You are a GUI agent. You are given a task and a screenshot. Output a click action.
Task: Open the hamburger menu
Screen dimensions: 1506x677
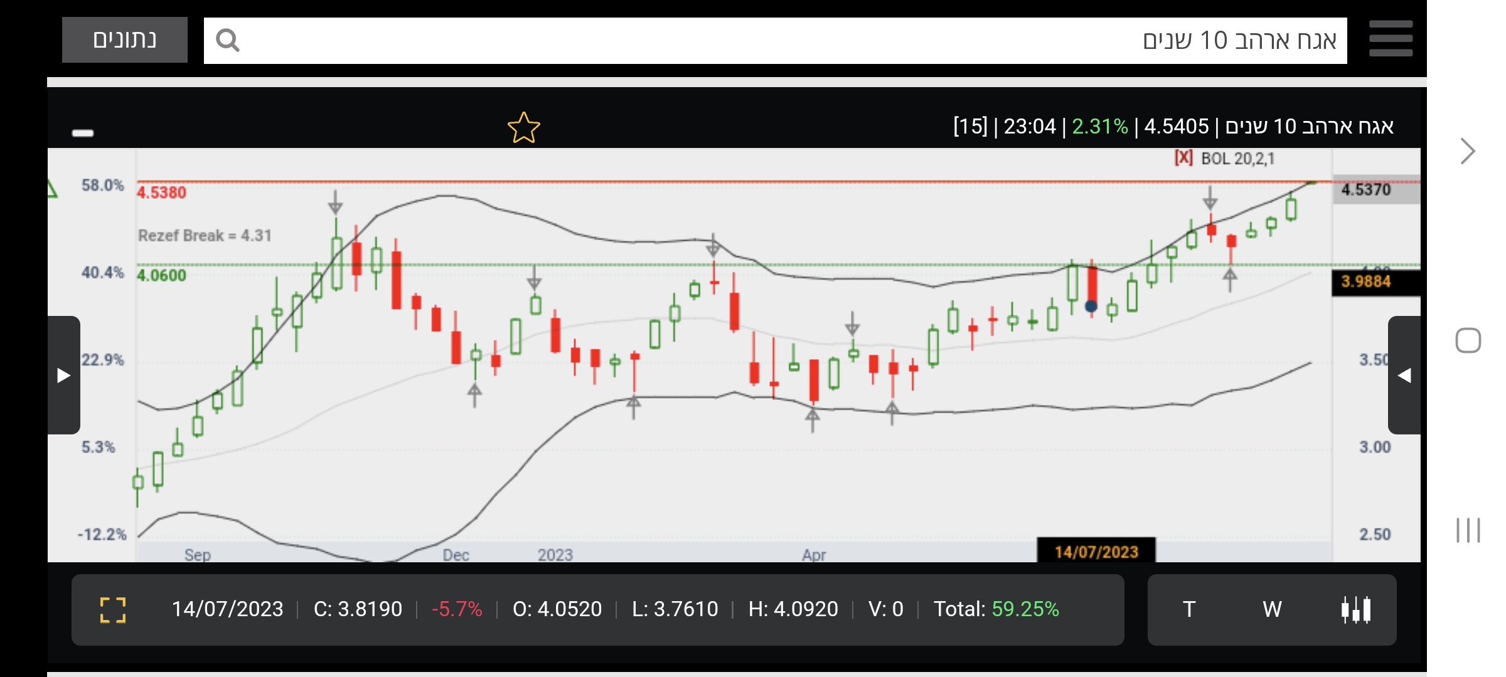pyautogui.click(x=1391, y=39)
